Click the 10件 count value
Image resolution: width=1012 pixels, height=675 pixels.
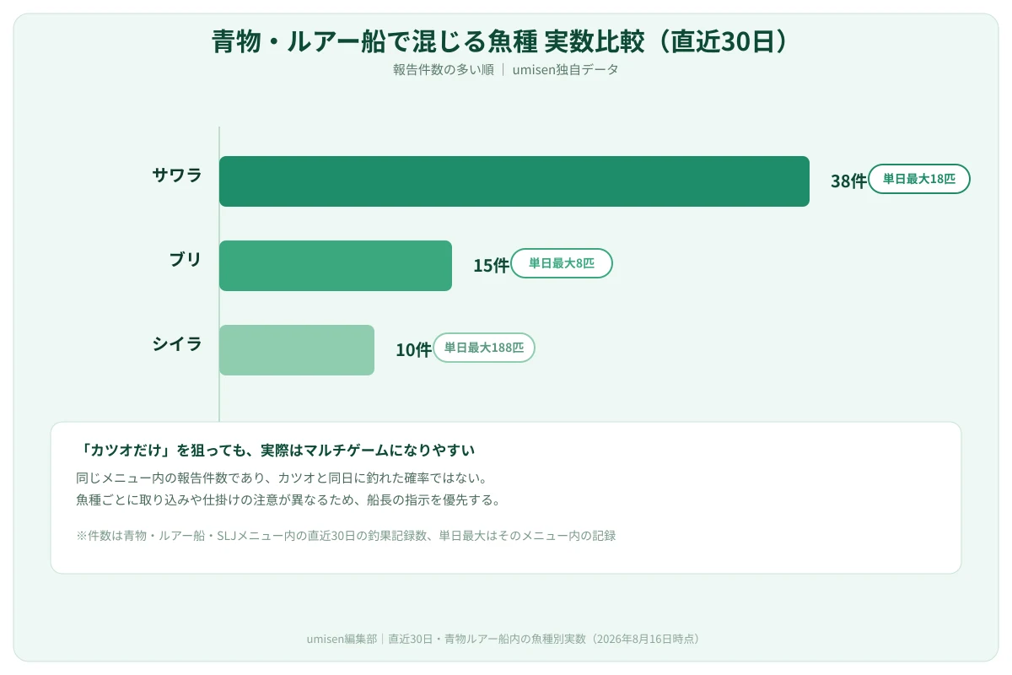[413, 350]
